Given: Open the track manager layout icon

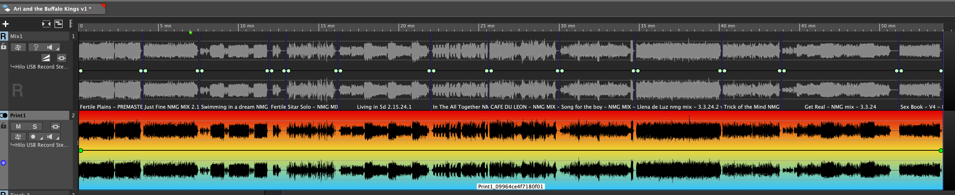Looking at the screenshot, I should [59, 24].
